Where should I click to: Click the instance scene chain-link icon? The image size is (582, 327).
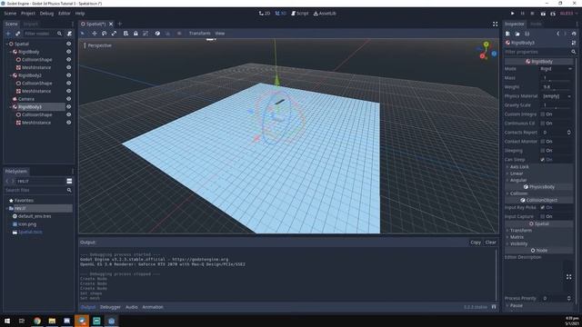(x=17, y=34)
